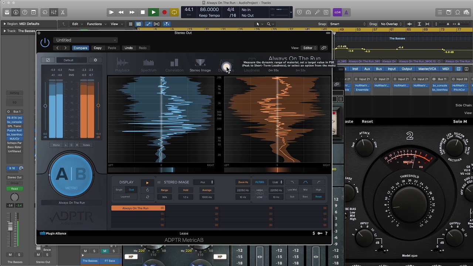Image resolution: width=473 pixels, height=266 pixels.
Task: Click the plugin link chain icon
Action: click(324, 48)
